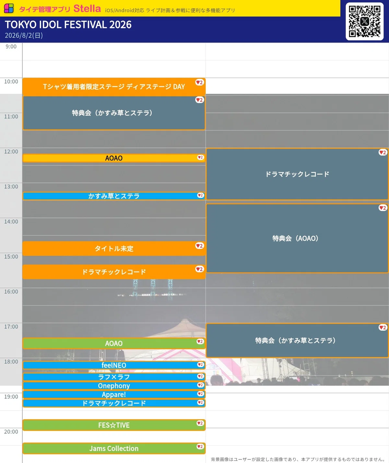Screen dimensions: 389x463
Task: Click heart badge on Appare! event
Action: [201, 394]
